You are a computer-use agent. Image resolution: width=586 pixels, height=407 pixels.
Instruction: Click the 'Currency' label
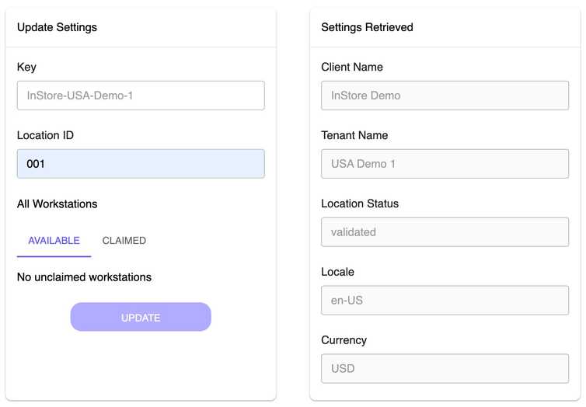(344, 340)
